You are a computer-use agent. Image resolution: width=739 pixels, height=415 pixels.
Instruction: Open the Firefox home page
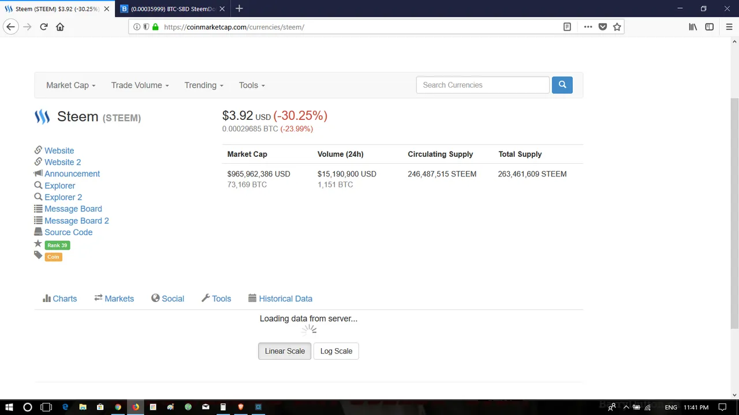pos(60,27)
